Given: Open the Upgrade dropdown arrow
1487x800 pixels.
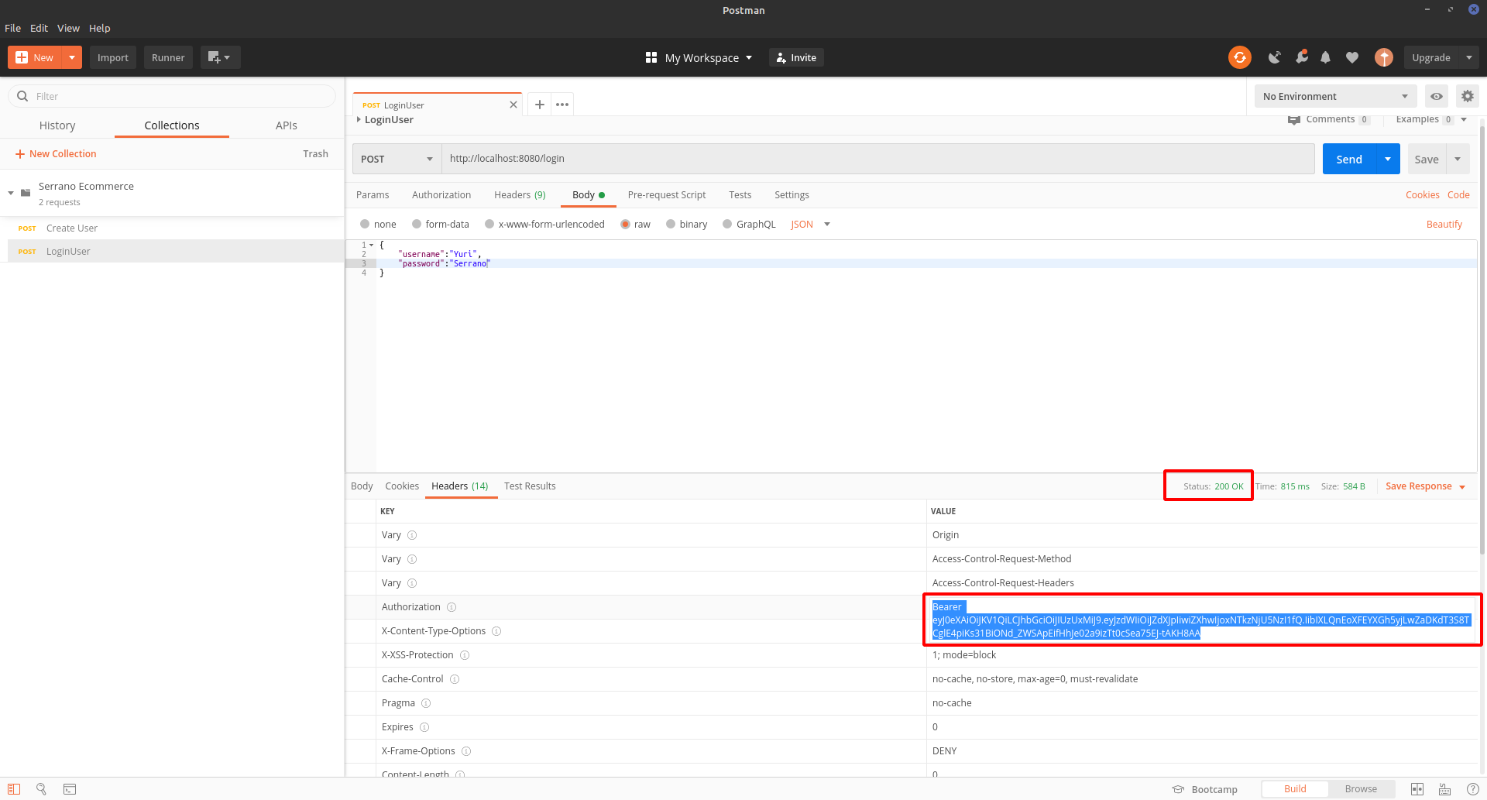Looking at the screenshot, I should (1469, 57).
